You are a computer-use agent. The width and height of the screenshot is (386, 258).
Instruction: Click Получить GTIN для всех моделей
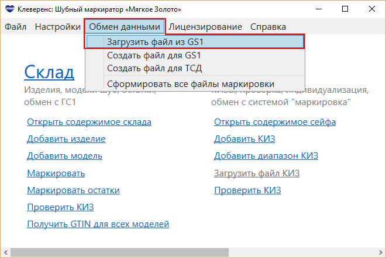coord(98,224)
